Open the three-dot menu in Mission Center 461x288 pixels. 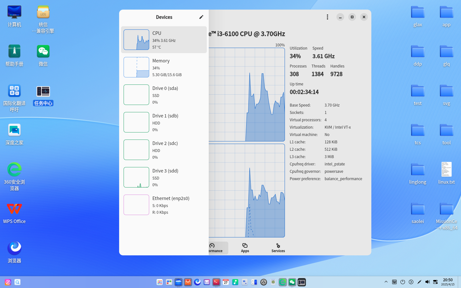327,17
